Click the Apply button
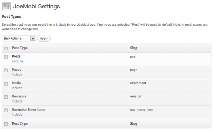 click(x=44, y=38)
